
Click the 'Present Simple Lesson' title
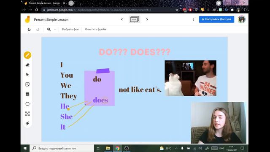(x=51, y=20)
